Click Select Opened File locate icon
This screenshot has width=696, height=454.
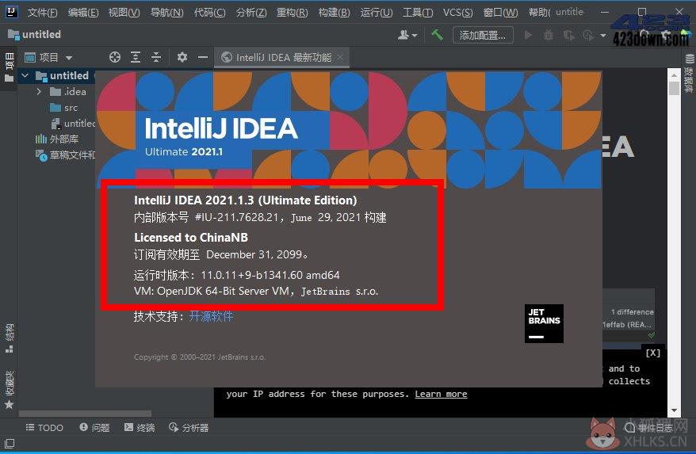(x=114, y=57)
